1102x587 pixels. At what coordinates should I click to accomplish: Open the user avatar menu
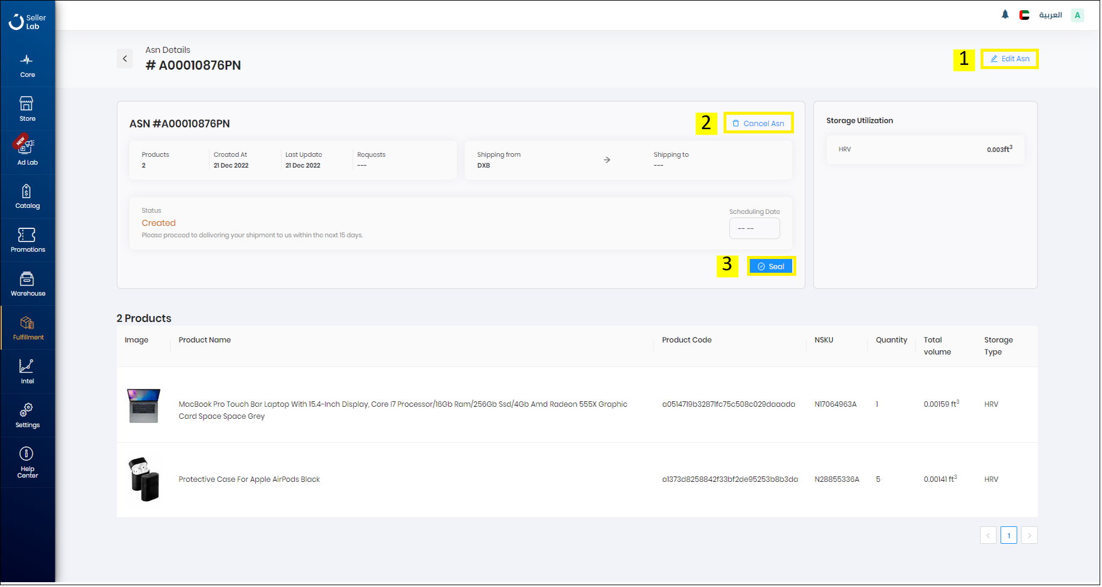1077,14
